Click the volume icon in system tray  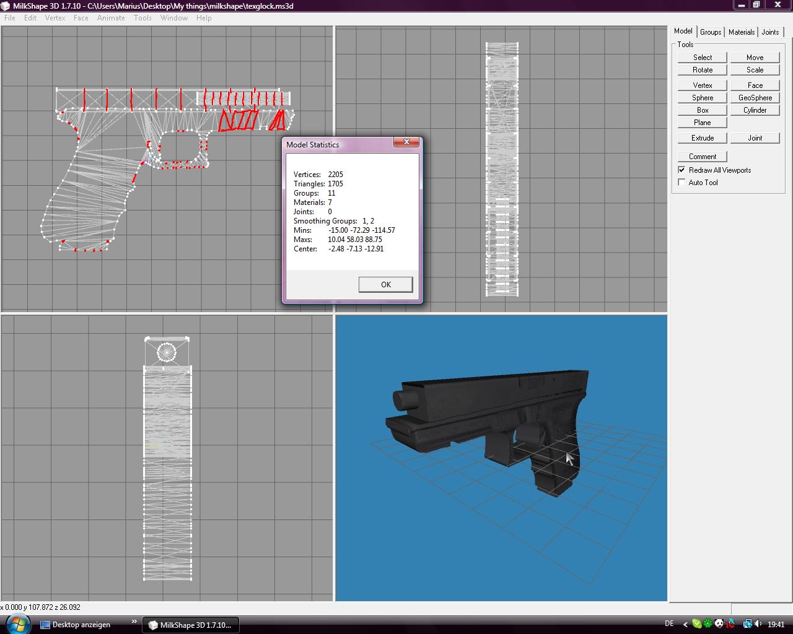[758, 624]
